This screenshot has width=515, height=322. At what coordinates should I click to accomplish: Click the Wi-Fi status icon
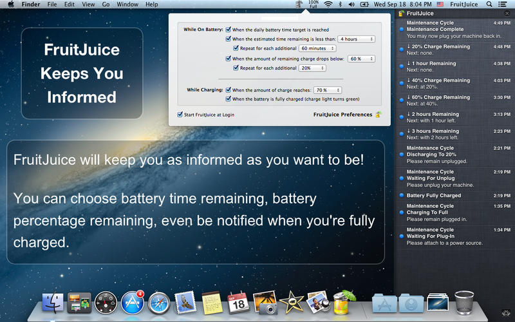tap(328, 5)
